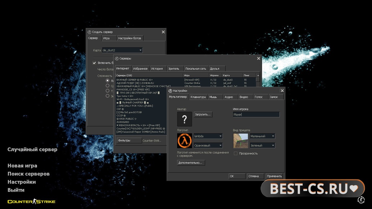Screen dimensions: 372x209
Task: Close the Создать сервер window
Action: pos(163,32)
